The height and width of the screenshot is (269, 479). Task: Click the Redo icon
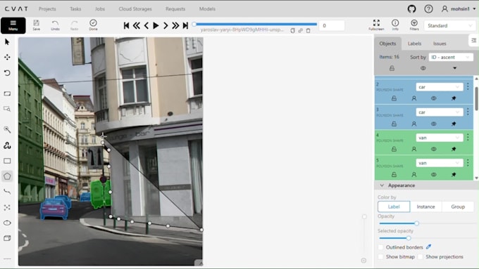point(74,25)
